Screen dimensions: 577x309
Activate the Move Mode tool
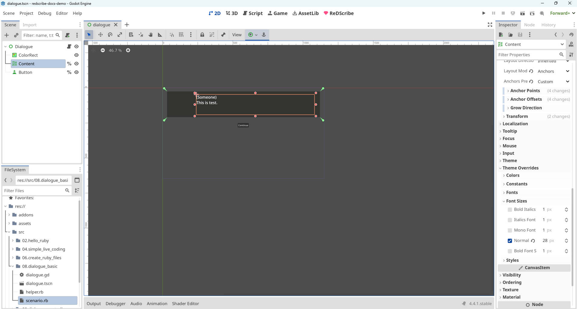tap(100, 35)
